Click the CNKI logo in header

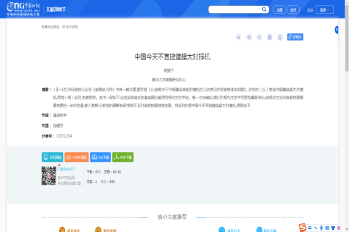pyautogui.click(x=23, y=9)
